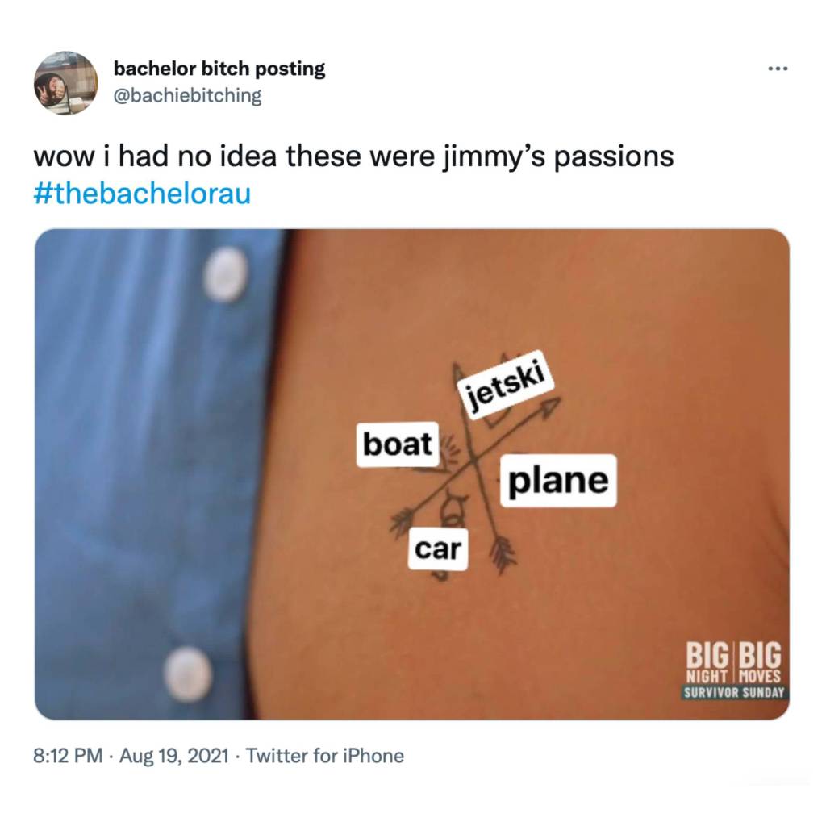Screen dimensions: 826x826
Task: Click the 'boat' label on image
Action: tap(398, 444)
